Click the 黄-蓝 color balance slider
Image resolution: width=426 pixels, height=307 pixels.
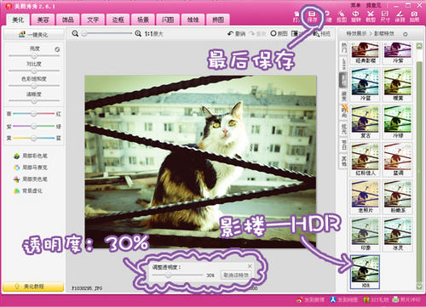coord(34,138)
